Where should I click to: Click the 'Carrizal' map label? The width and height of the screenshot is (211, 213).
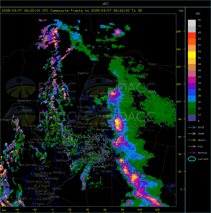75,169
